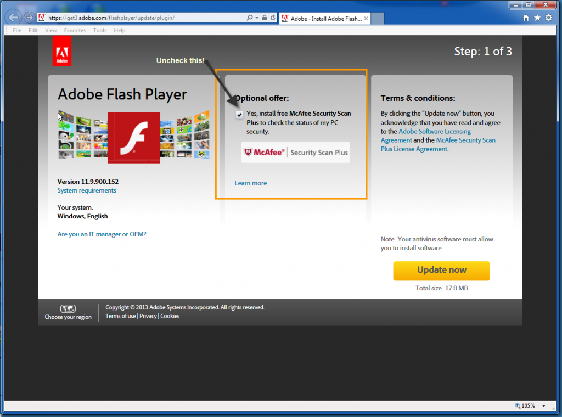This screenshot has height=417, width=562.
Task: Click the security lock icon in address bar
Action: coord(265,18)
